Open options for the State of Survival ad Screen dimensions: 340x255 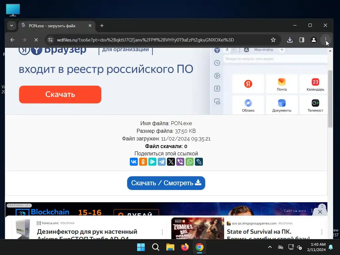[x=321, y=232]
